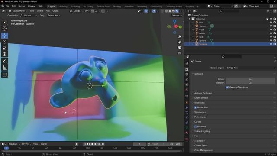The height and width of the screenshot is (156, 277).
Task: Click the End frame field
Action: (175, 144)
